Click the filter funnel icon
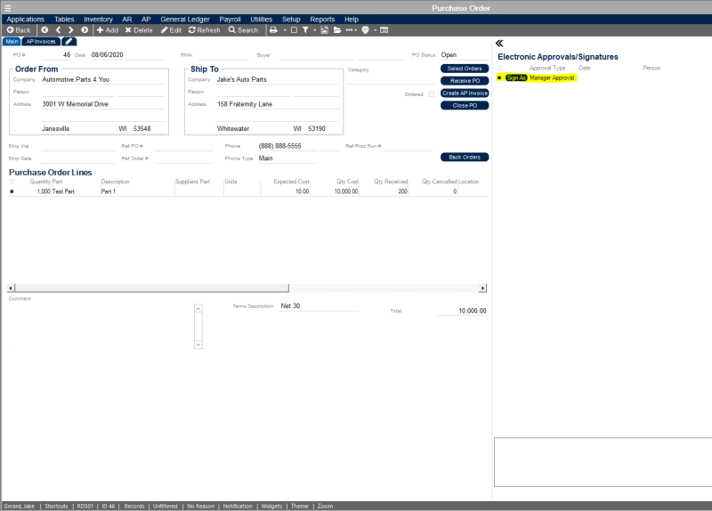Screen dimensions: 712x511 [305, 30]
